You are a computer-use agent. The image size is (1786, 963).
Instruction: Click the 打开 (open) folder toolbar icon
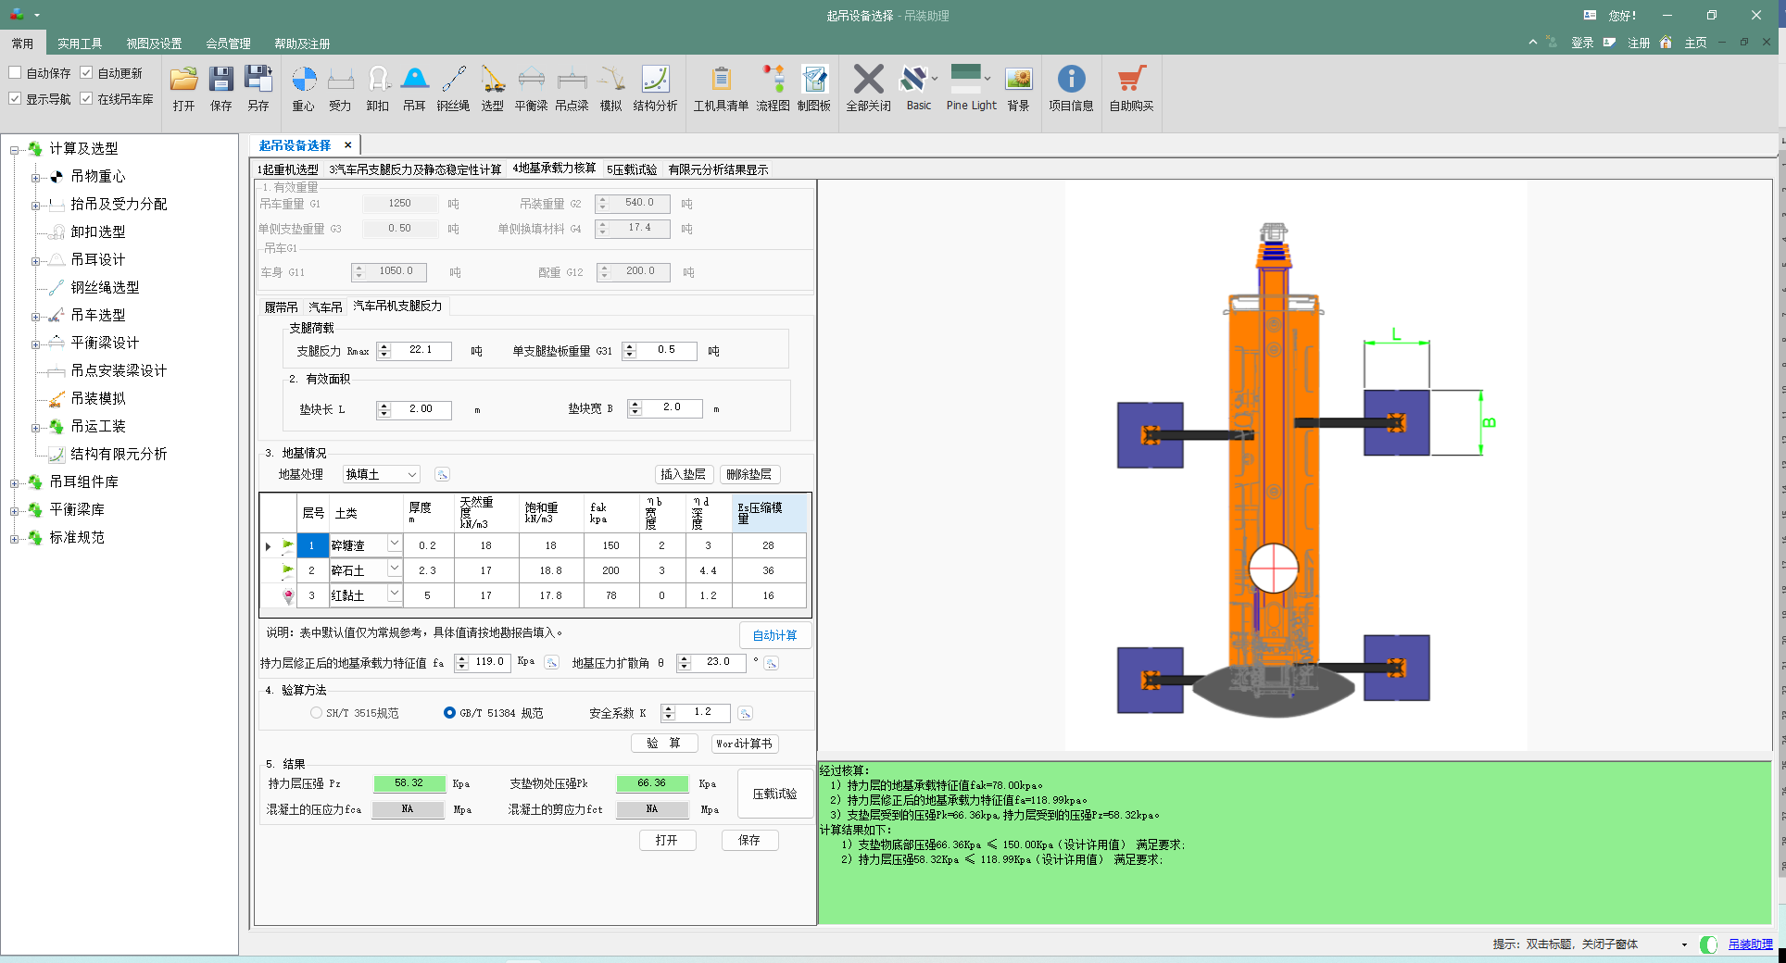[183, 80]
